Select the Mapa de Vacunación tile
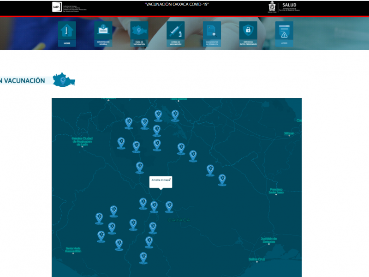369x277 pixels. pyautogui.click(x=139, y=34)
